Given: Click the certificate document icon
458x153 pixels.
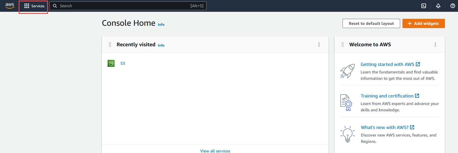Looking at the screenshot, I should (x=346, y=103).
